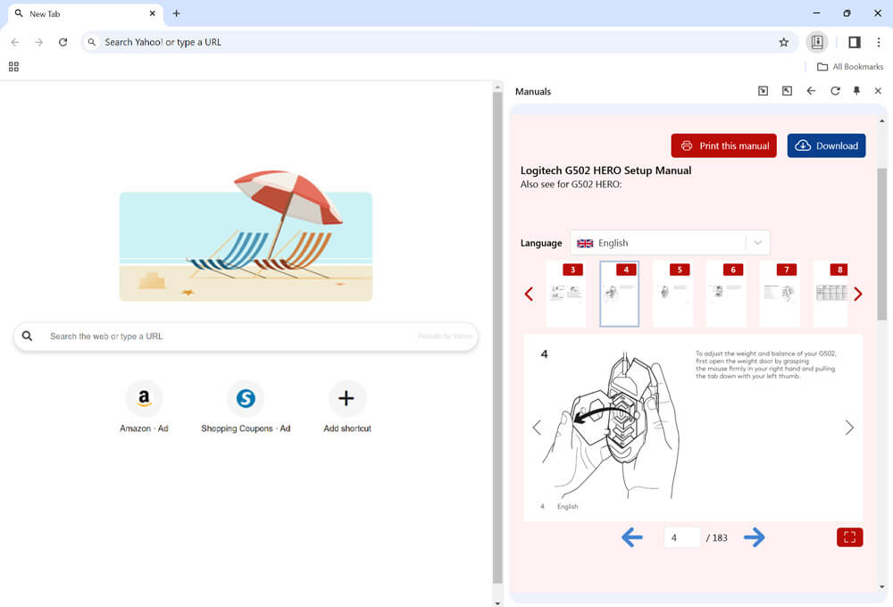Click the beach illustration banner
Screen dimensions: 893x607
tap(246, 236)
